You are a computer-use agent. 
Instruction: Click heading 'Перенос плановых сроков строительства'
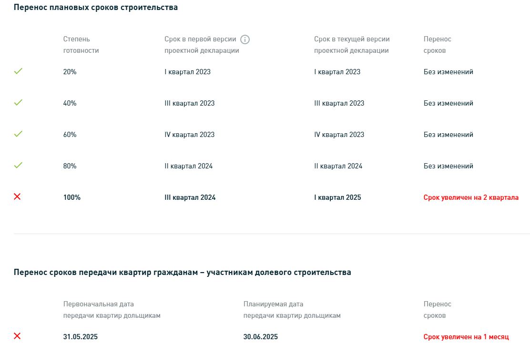[x=96, y=8]
